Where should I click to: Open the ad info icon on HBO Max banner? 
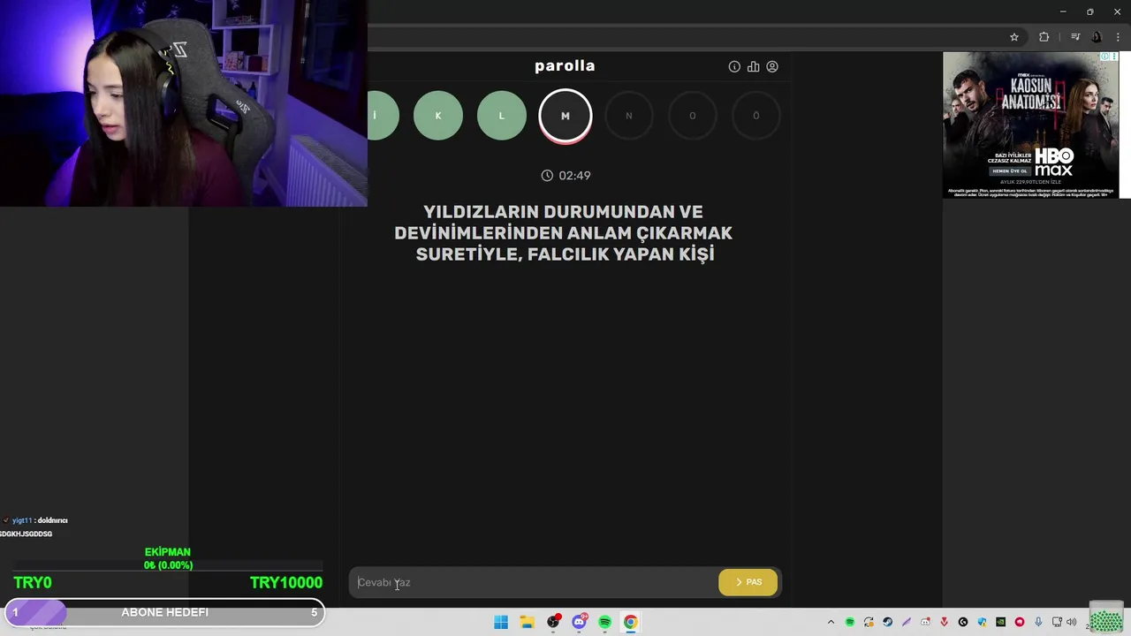[1104, 57]
